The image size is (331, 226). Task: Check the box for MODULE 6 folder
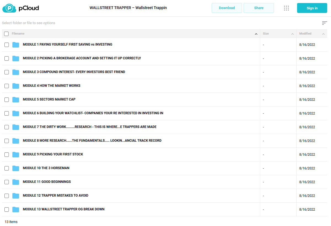point(7,113)
